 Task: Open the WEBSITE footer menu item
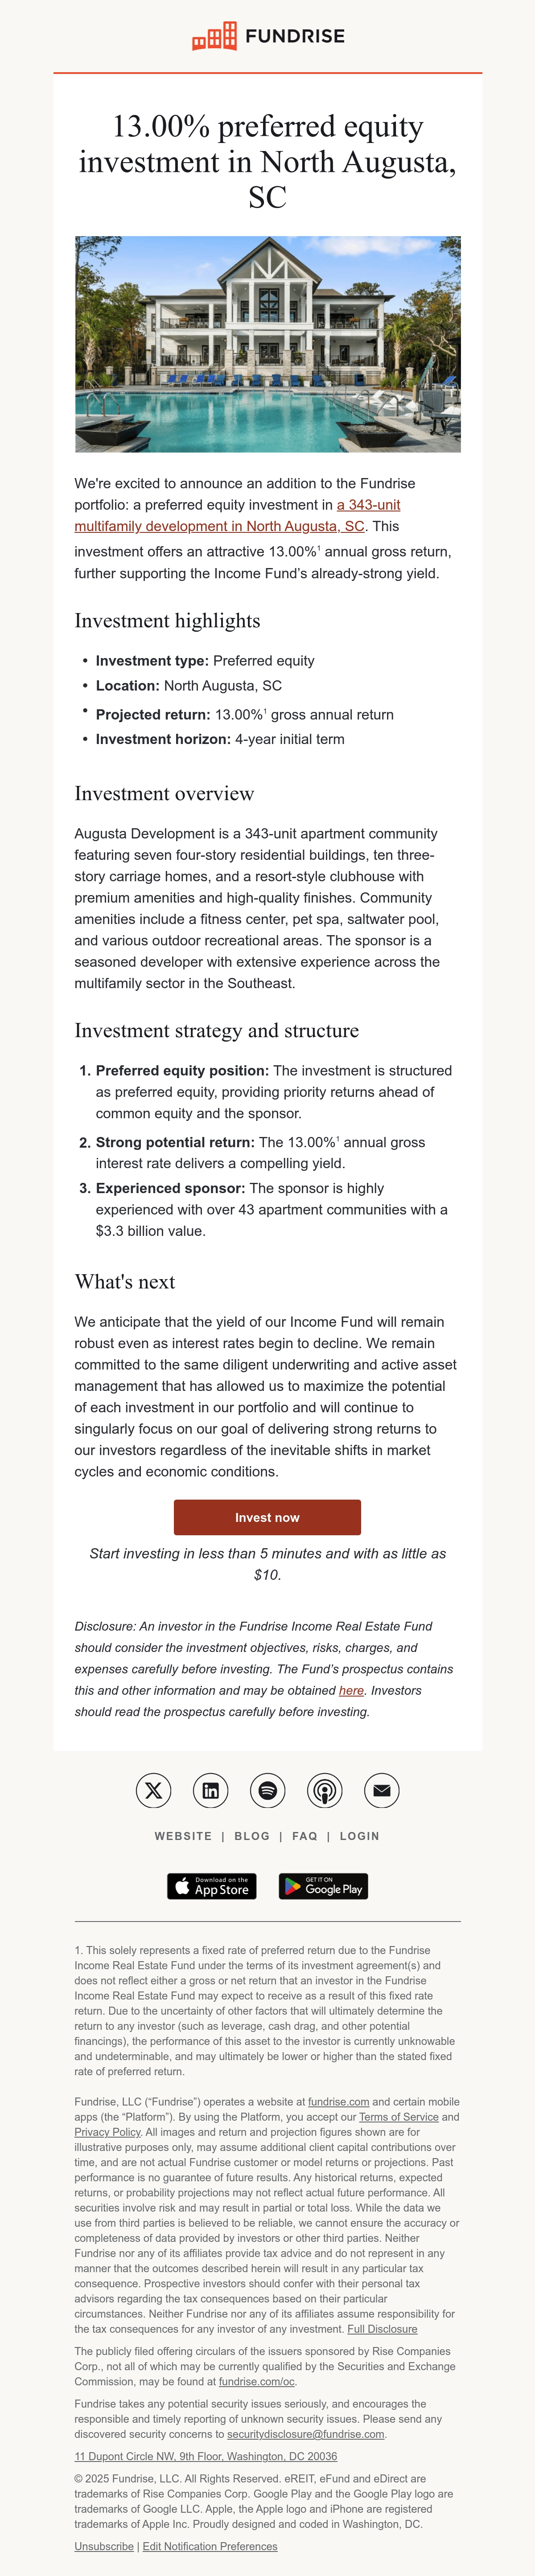pyautogui.click(x=183, y=1836)
